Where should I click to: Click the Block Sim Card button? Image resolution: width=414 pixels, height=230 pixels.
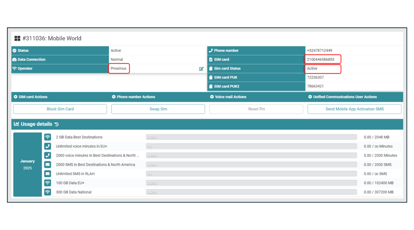point(60,109)
